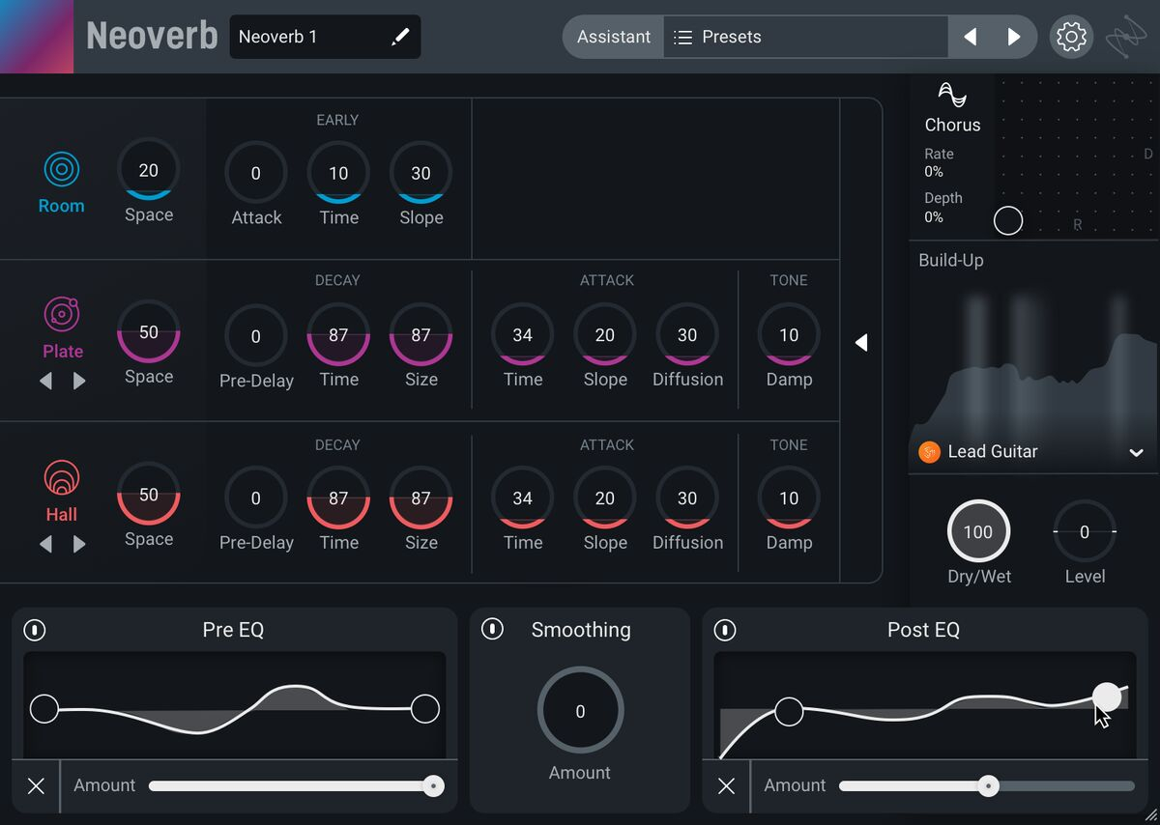This screenshot has width=1160, height=825.
Task: Click the Chorus waveform icon
Action: (952, 95)
